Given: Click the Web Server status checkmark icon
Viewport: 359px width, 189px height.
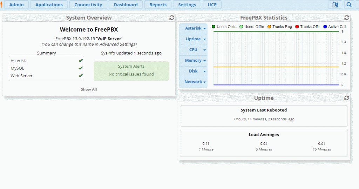Looking at the screenshot, I should [81, 76].
